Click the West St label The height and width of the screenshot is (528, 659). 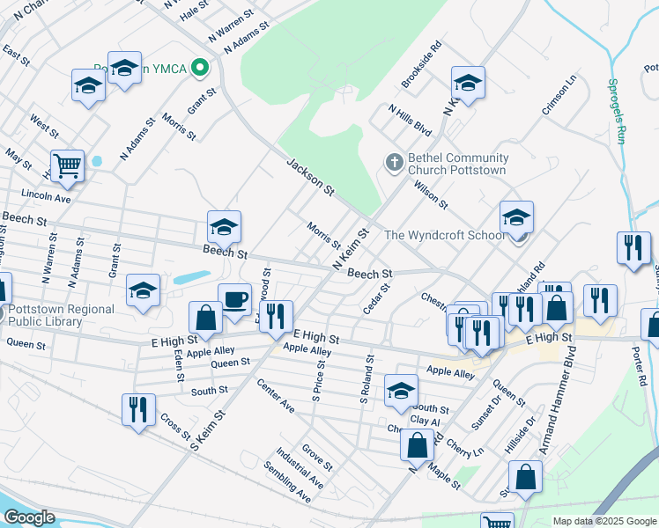[x=44, y=126]
